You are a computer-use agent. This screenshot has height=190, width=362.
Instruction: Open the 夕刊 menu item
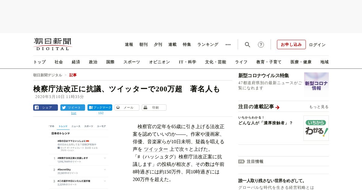(158, 45)
